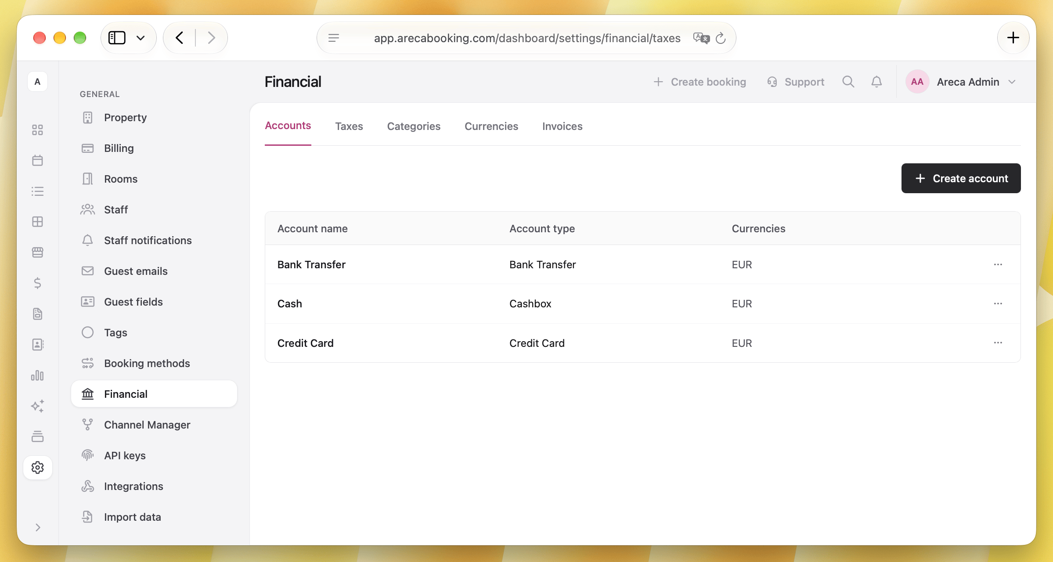The image size is (1053, 562).
Task: Switch to the Invoices tab
Action: pos(562,126)
